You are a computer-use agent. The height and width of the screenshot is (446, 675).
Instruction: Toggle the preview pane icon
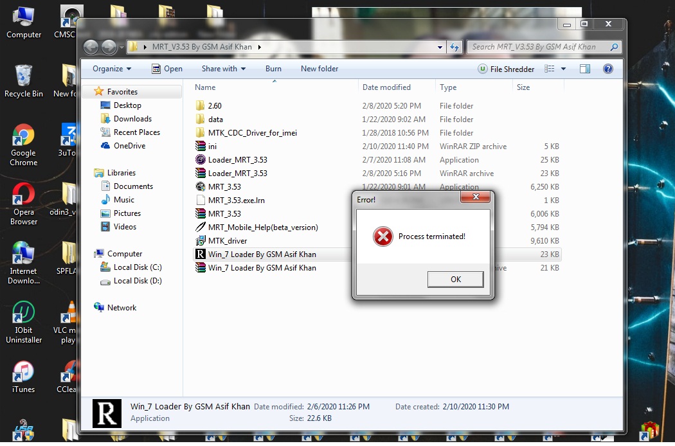585,69
